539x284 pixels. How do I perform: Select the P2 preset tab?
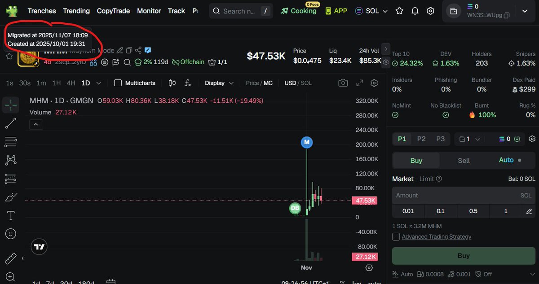point(421,139)
